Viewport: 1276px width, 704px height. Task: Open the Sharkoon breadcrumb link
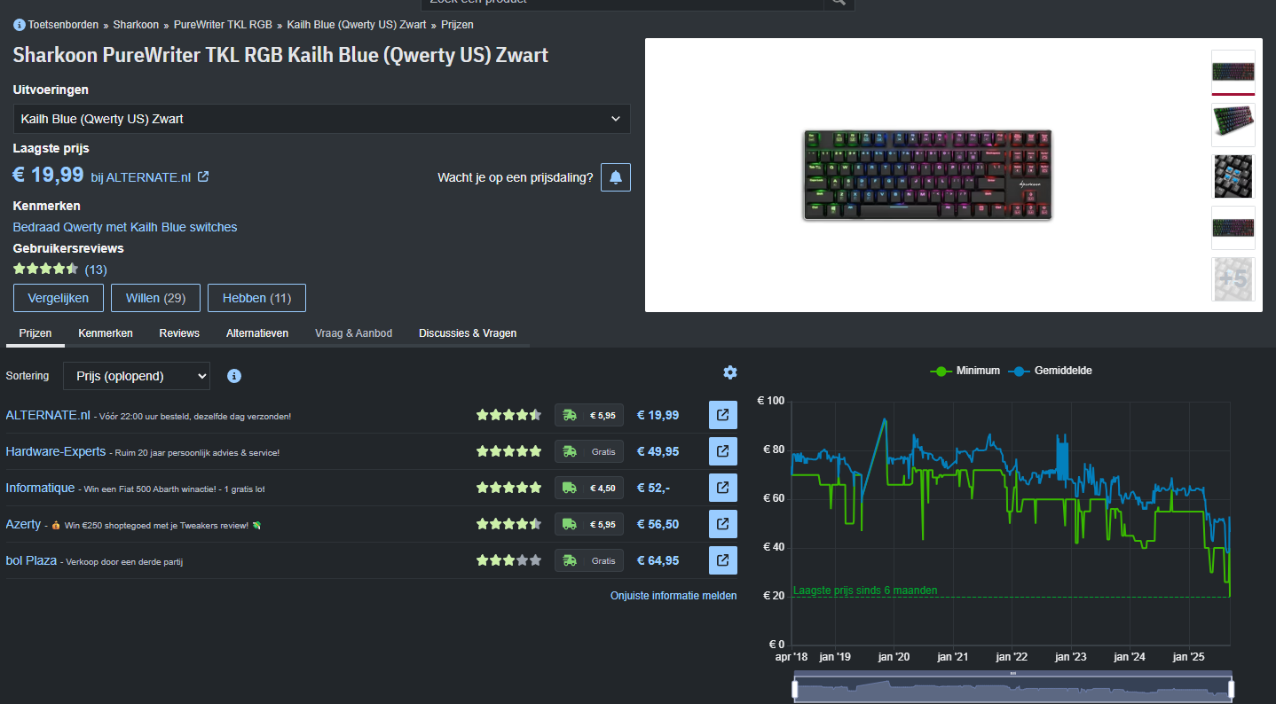(136, 25)
